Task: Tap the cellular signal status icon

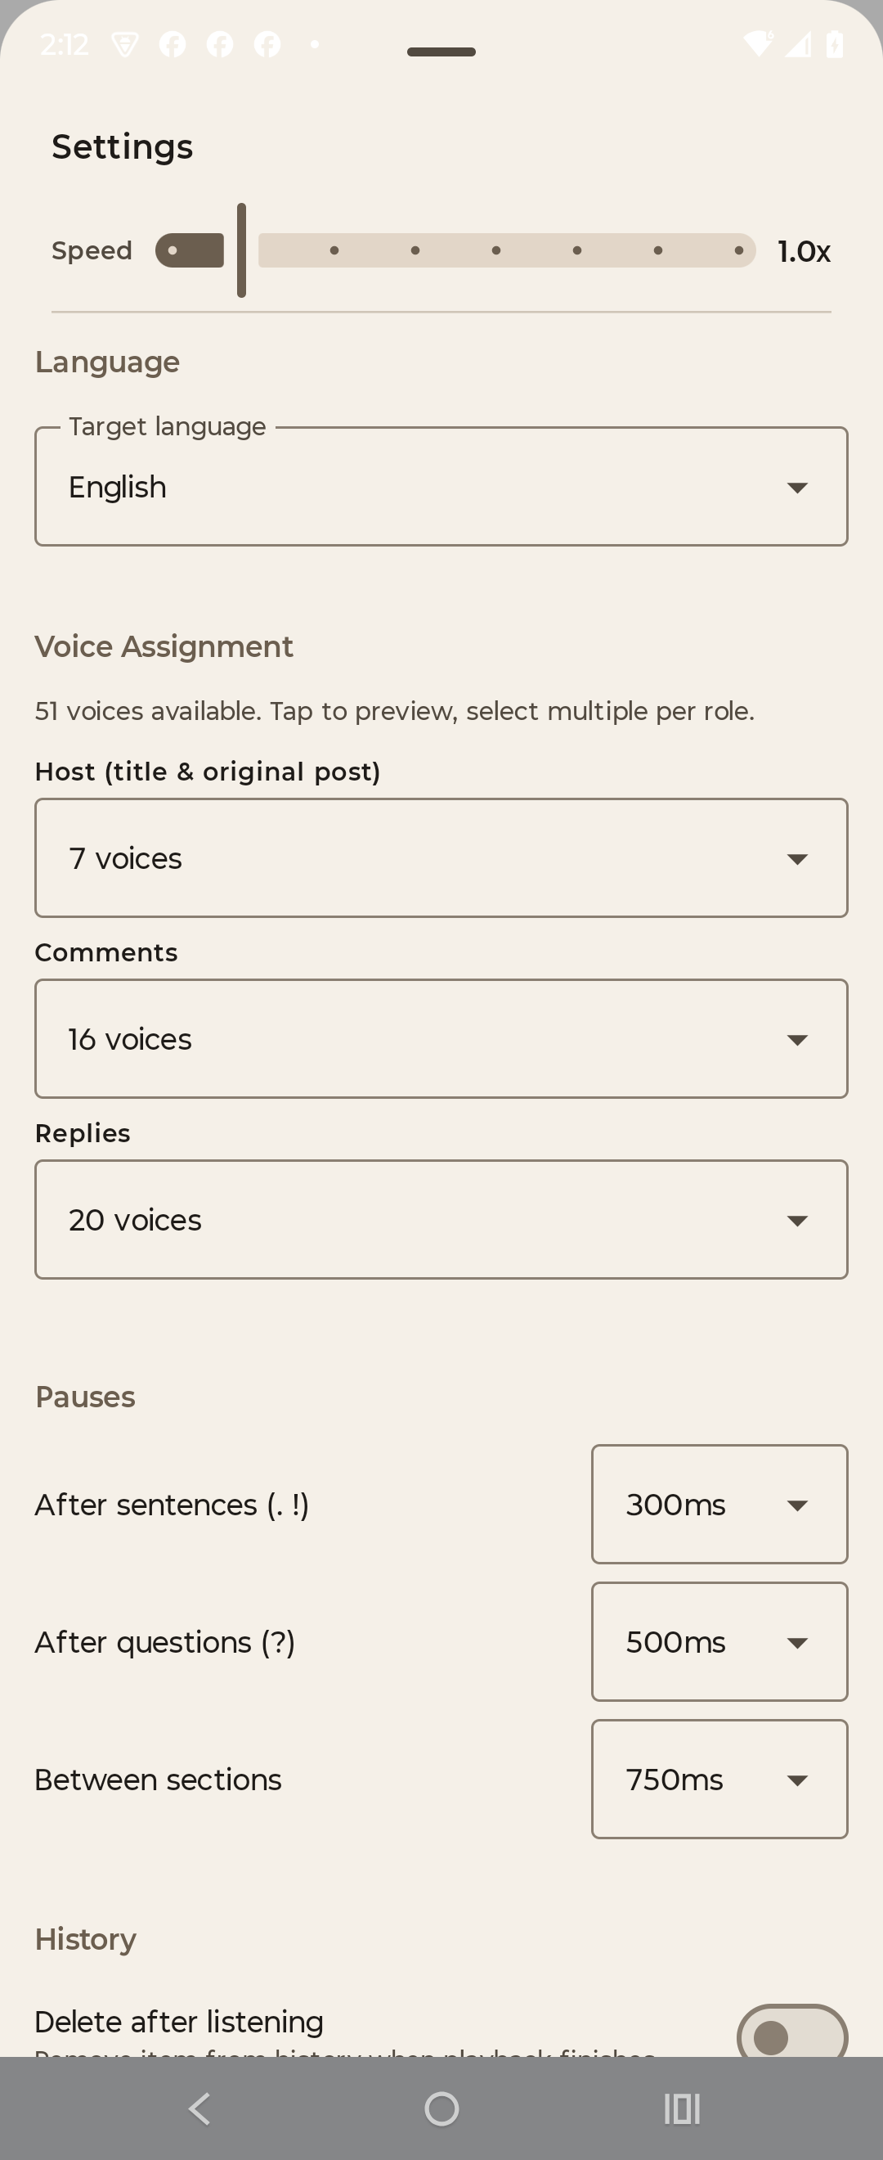Action: point(797,43)
